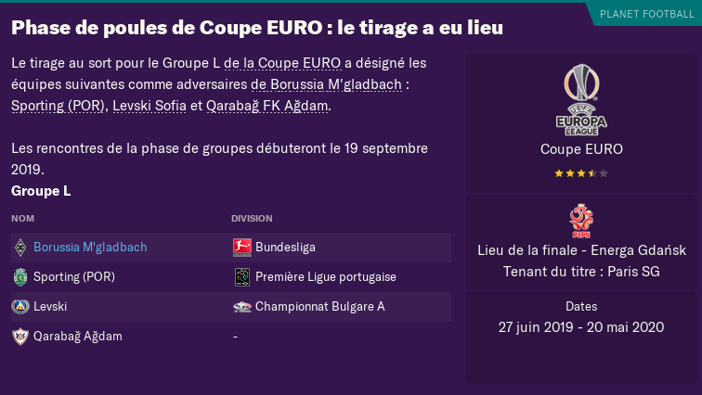The image size is (702, 395).
Task: Open the Sporting (POR) link in article text
Action: point(58,106)
